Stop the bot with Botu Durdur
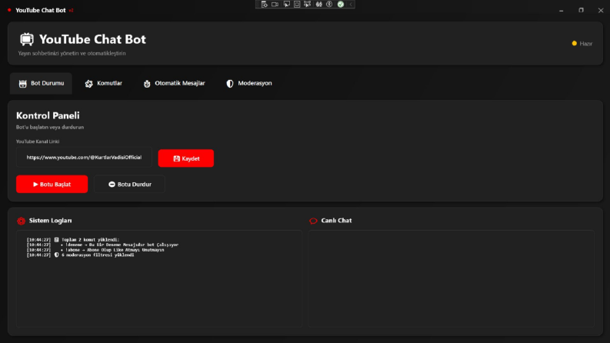The height and width of the screenshot is (343, 610). pyautogui.click(x=129, y=184)
